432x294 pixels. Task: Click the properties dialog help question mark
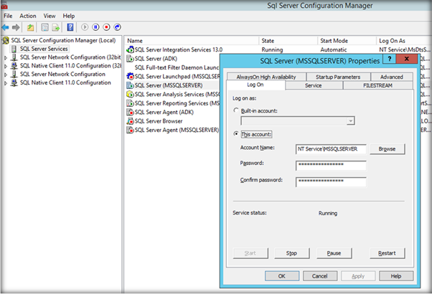tap(390, 59)
